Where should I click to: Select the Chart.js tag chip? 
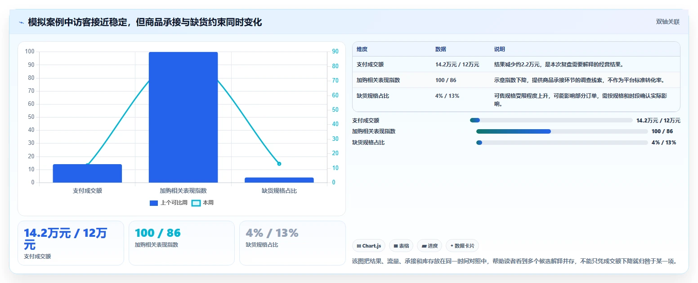(x=368, y=246)
